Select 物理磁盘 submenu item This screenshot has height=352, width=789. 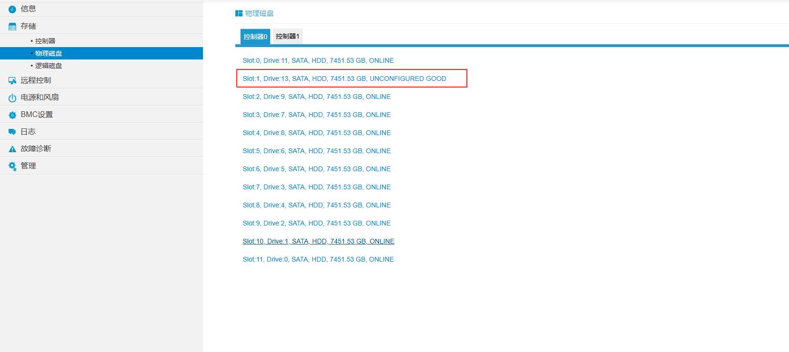click(101, 53)
